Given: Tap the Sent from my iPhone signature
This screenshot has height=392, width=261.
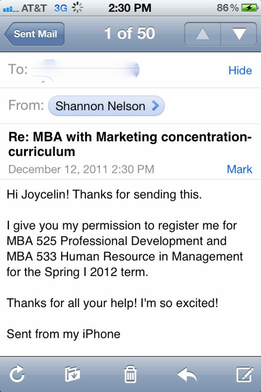Looking at the screenshot, I should [63, 334].
